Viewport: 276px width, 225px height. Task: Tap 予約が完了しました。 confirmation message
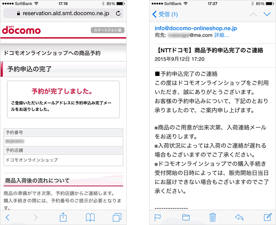62,91
